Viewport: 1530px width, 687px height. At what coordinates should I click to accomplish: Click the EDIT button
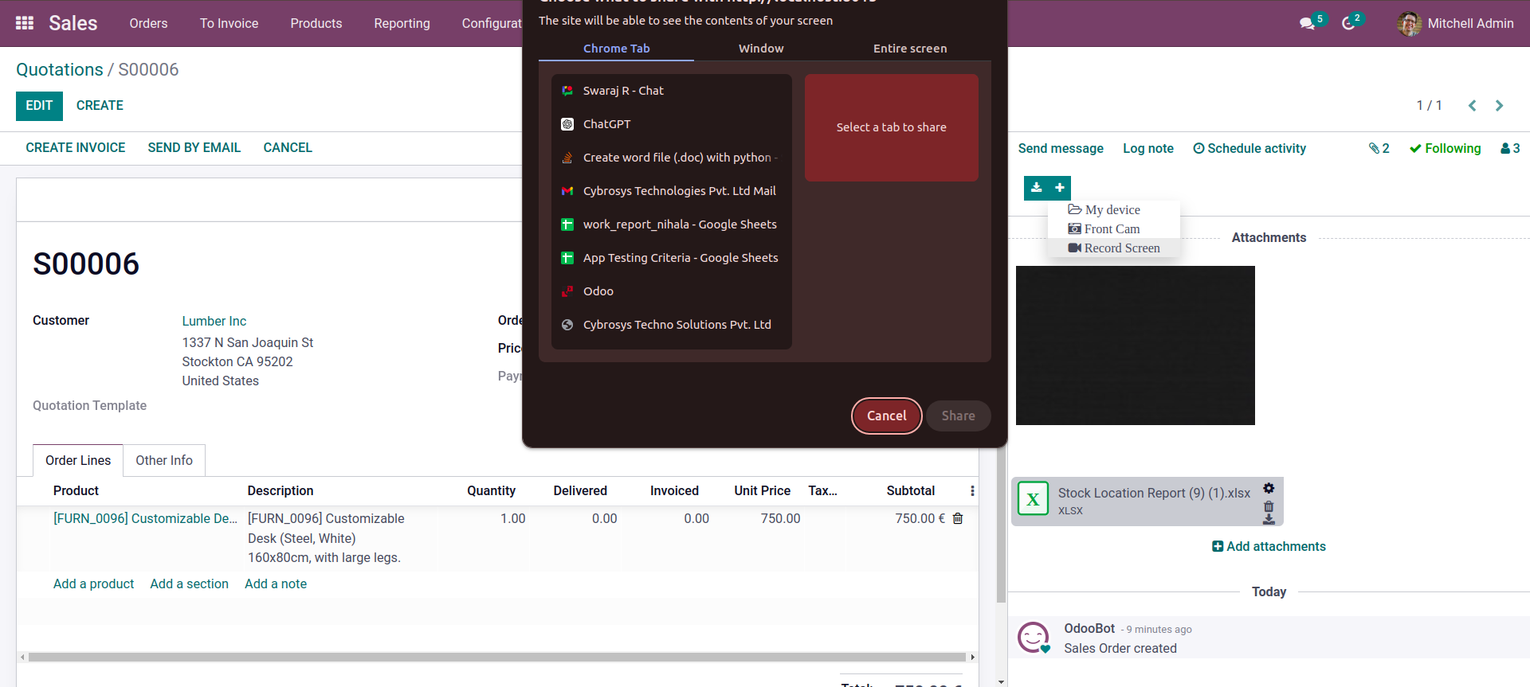click(x=39, y=106)
